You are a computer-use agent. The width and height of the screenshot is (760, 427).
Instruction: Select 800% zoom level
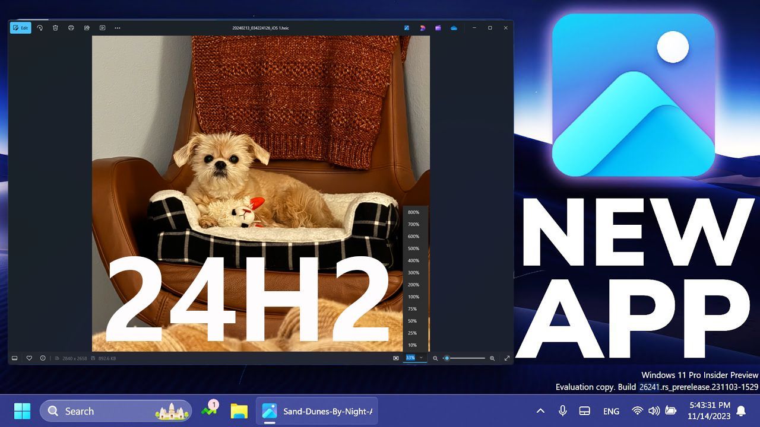click(415, 212)
